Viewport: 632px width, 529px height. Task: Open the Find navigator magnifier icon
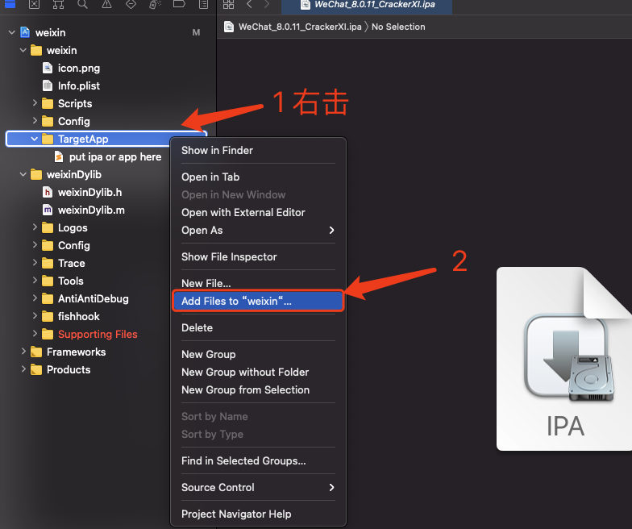point(83,4)
